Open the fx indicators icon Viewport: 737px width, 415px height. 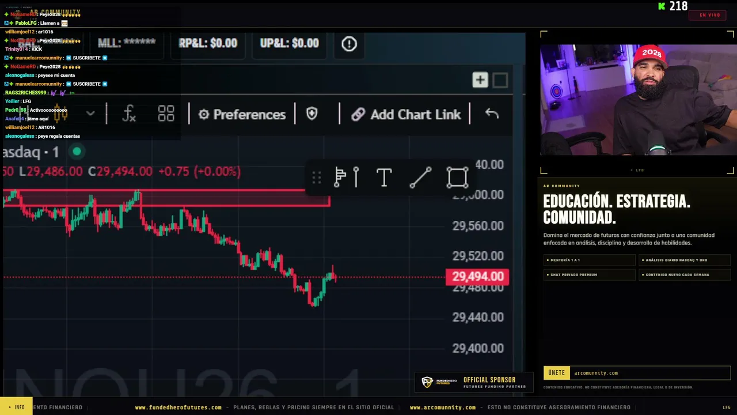pyautogui.click(x=130, y=114)
